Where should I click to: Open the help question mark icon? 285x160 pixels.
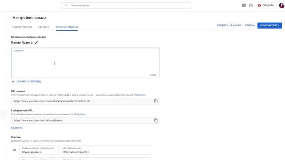tap(251, 5)
